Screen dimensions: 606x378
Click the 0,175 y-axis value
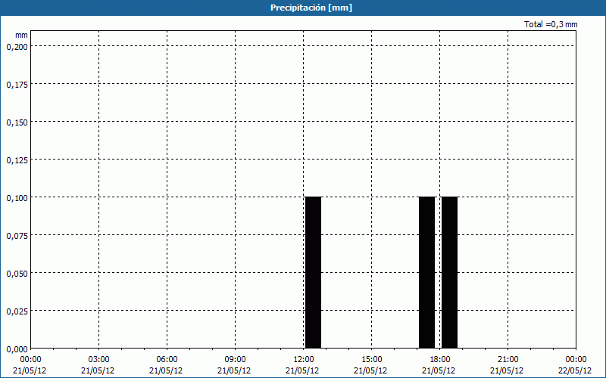point(17,85)
